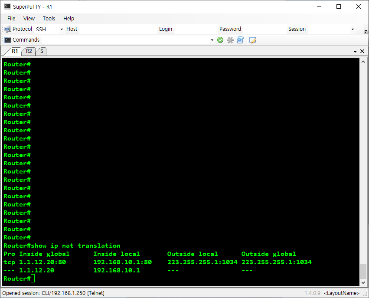Click terminal scrollbar up arrow
The width and height of the screenshot is (369, 298).
[363, 62]
